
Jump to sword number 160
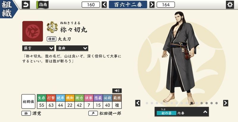tap(91, 5)
